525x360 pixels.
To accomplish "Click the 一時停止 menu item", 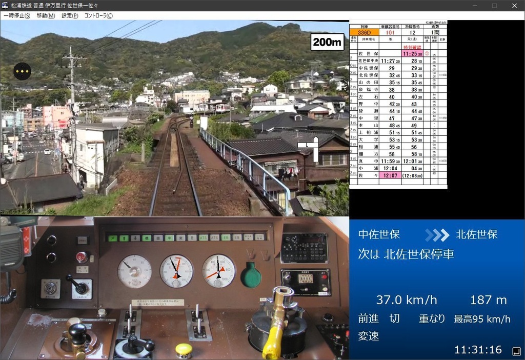I will click(x=16, y=15).
